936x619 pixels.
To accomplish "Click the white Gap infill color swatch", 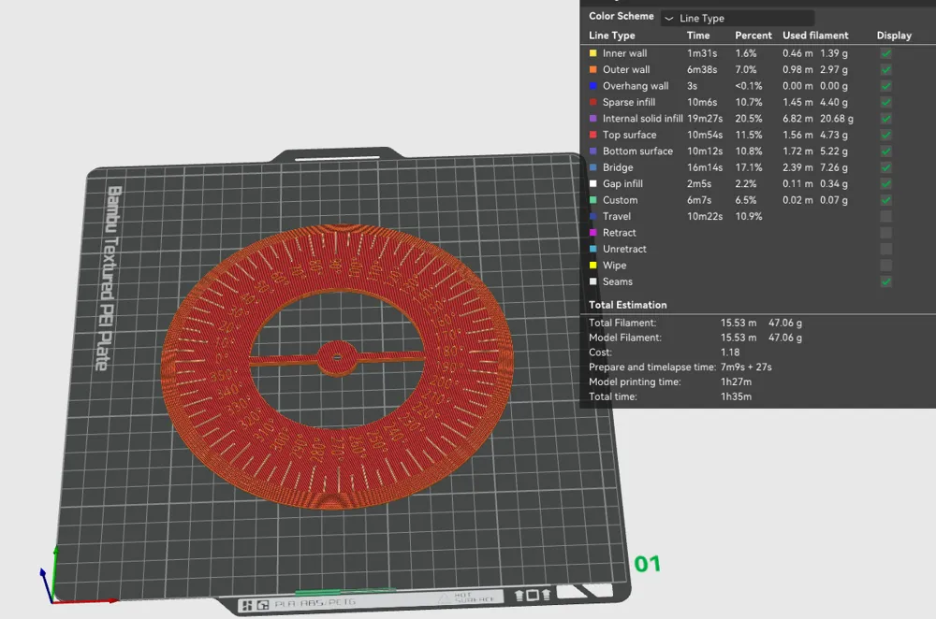I will tap(592, 183).
